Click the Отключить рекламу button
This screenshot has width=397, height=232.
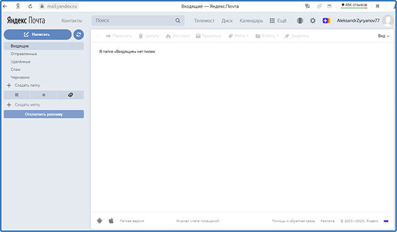44,114
